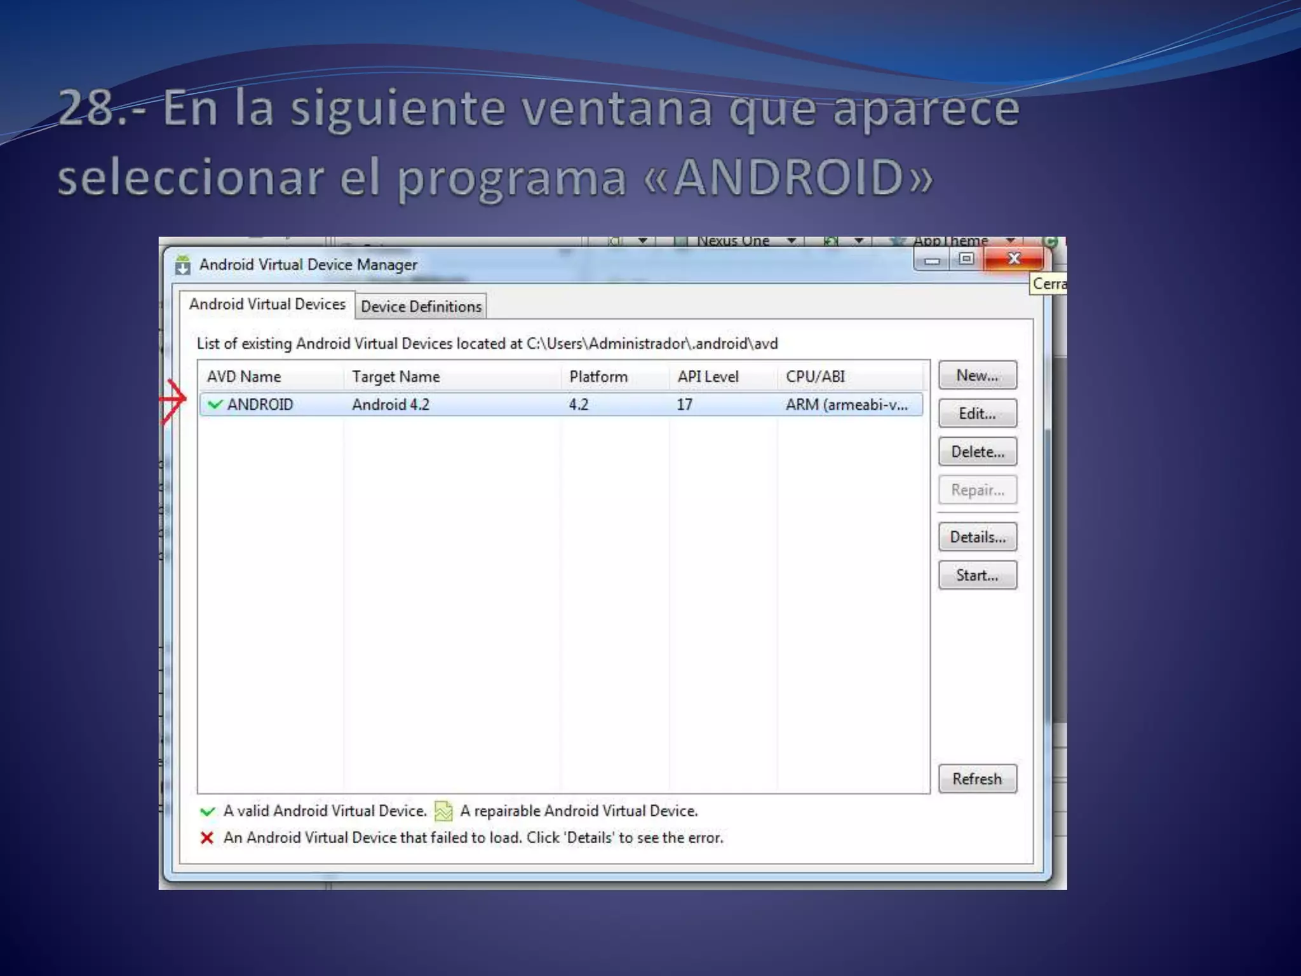Click the green checkmark next to ANDROID
This screenshot has width=1301, height=976.
pos(215,405)
